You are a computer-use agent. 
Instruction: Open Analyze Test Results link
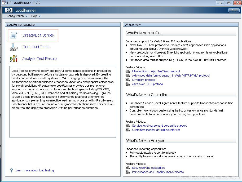(x=40, y=59)
